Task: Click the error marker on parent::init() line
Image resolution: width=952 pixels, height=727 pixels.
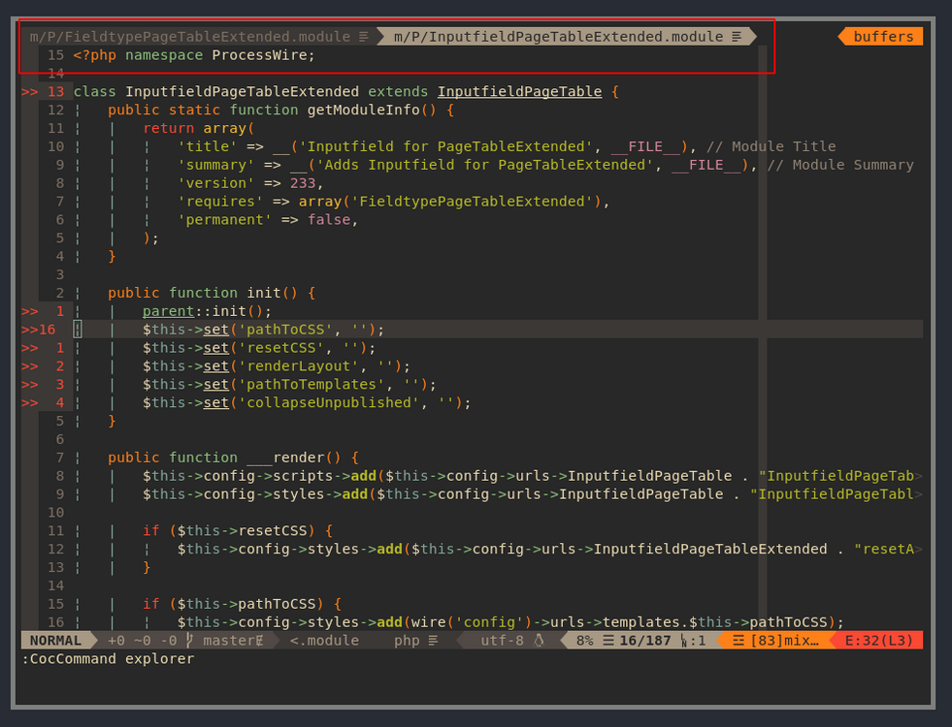Action: pos(29,311)
